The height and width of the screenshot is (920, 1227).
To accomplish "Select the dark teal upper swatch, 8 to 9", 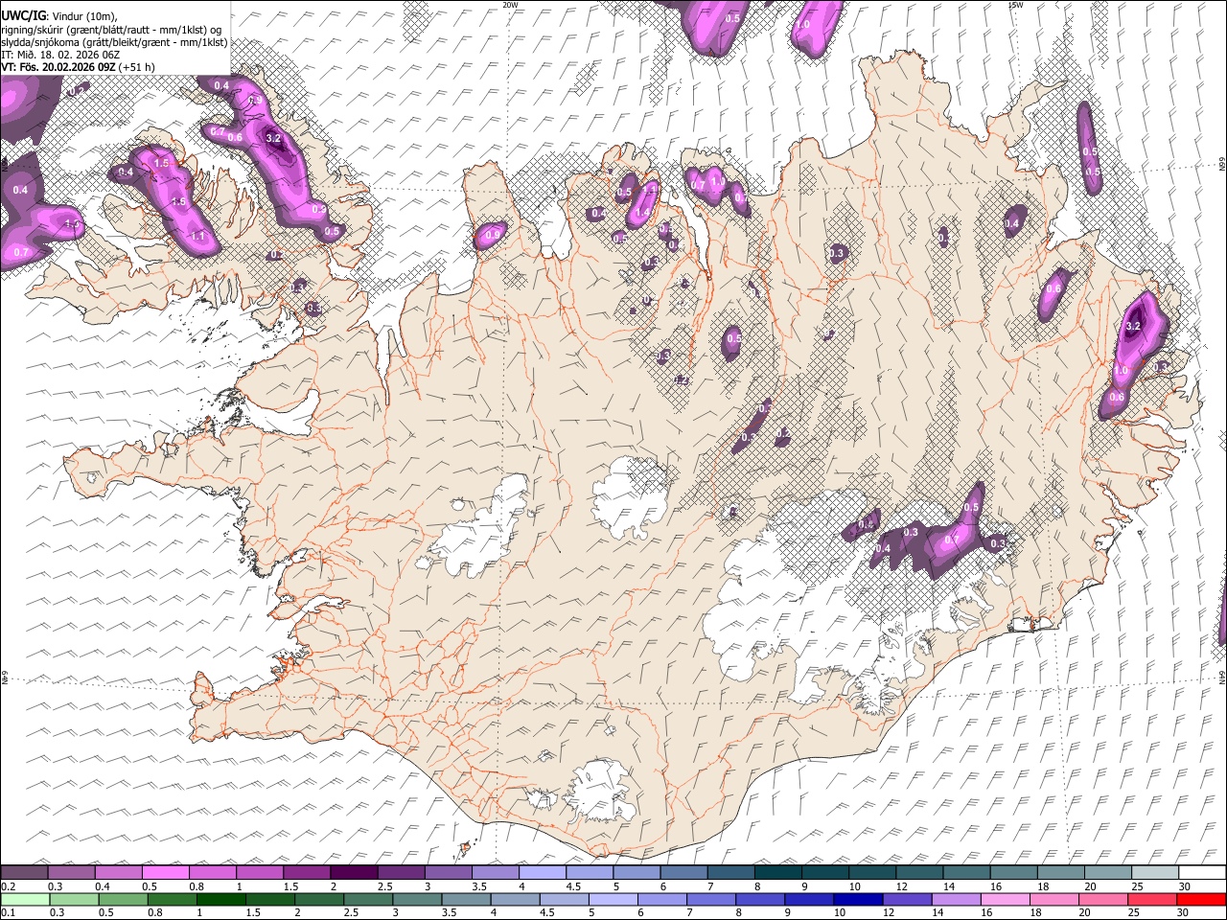I will pos(778,873).
